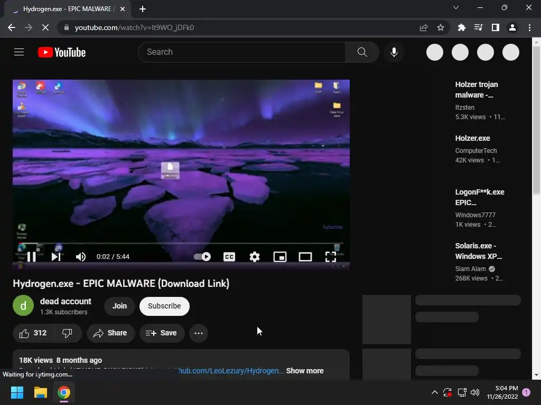Open Windows Start menu

click(17, 392)
